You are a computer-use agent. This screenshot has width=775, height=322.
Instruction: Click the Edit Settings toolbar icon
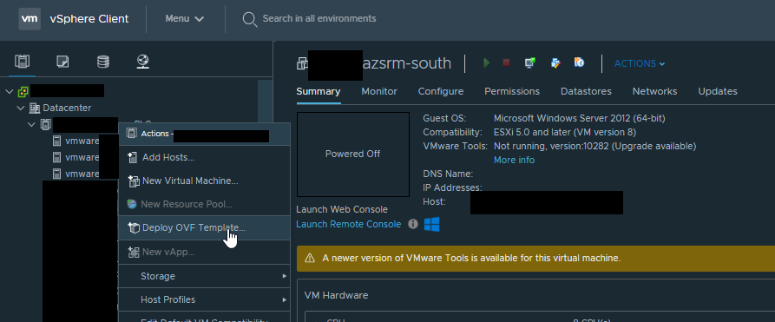point(555,62)
